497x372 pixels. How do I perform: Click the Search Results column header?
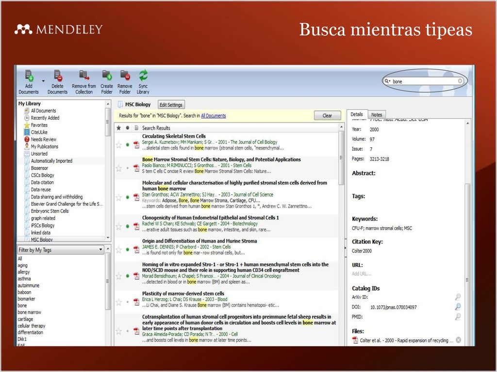pos(156,128)
